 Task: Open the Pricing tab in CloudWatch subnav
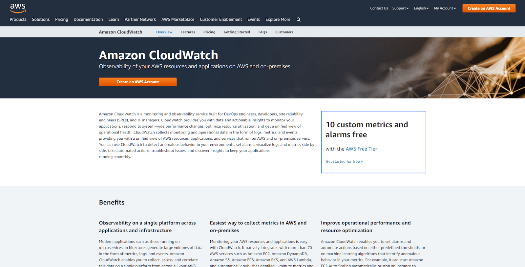(x=209, y=32)
